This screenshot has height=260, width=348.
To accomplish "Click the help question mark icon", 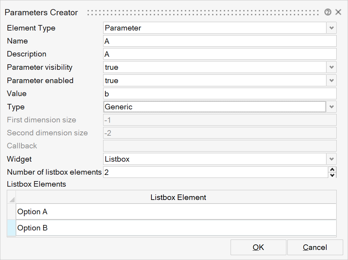I will pos(328,12).
